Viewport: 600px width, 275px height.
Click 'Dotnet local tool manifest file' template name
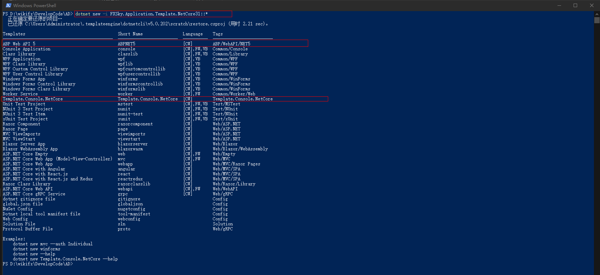(x=41, y=214)
